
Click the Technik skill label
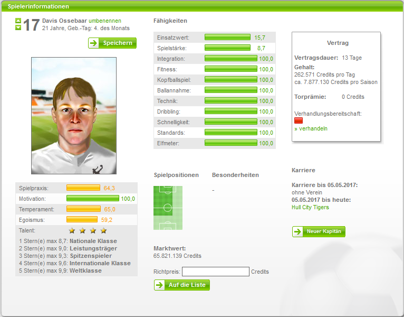coord(168,101)
